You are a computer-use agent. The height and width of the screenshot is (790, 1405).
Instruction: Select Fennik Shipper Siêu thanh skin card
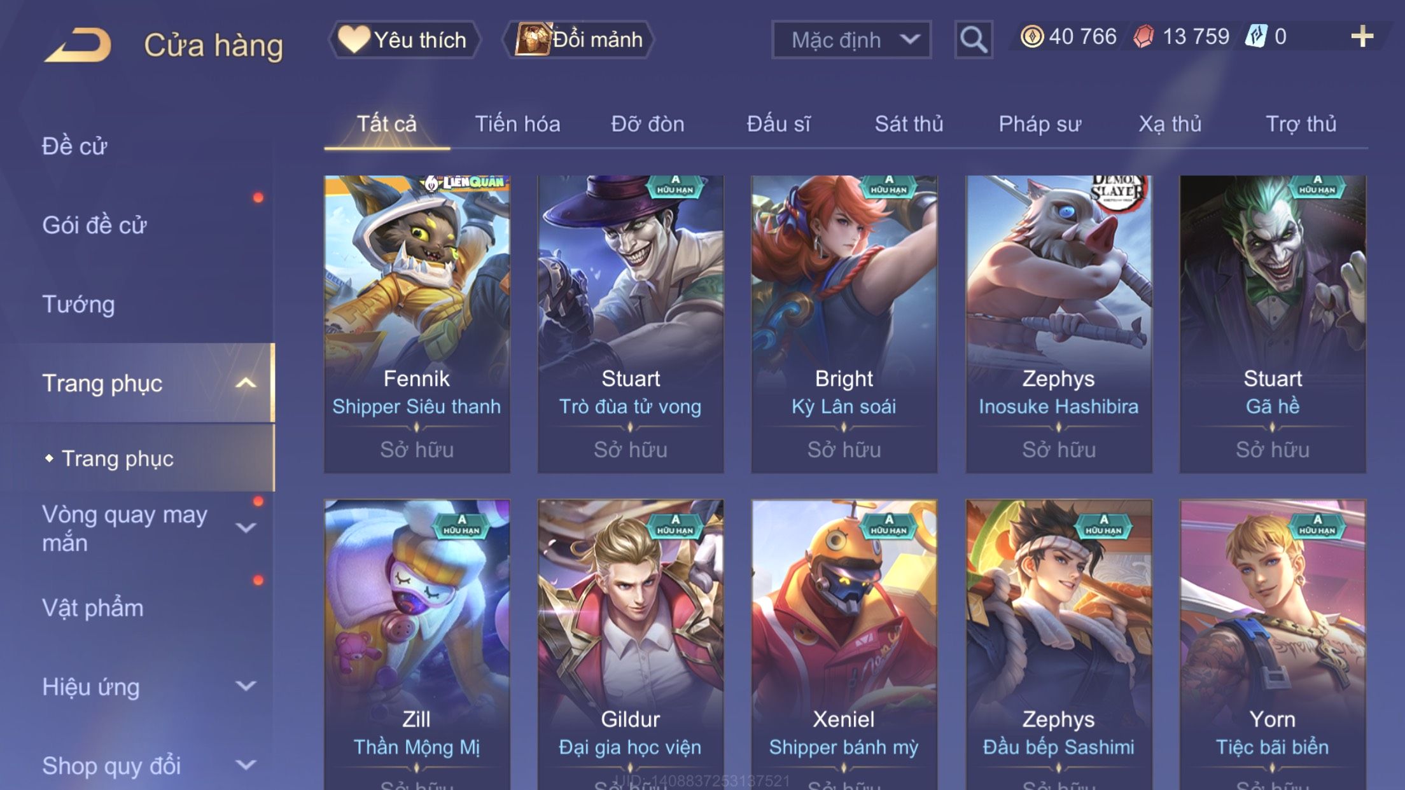(417, 324)
